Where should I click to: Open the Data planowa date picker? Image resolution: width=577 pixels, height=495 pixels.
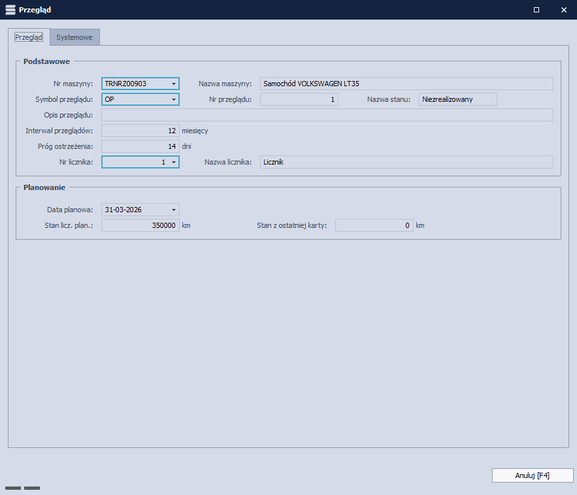174,210
